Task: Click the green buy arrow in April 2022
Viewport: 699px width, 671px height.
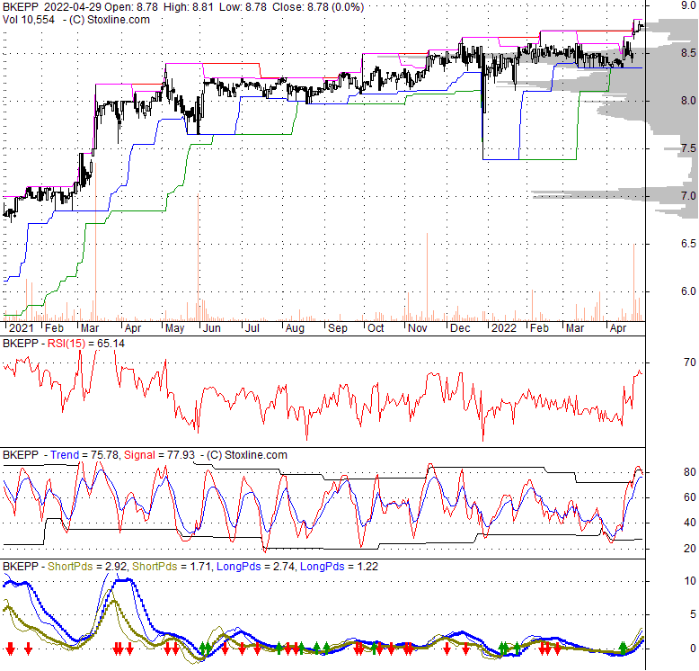Action: (x=623, y=648)
